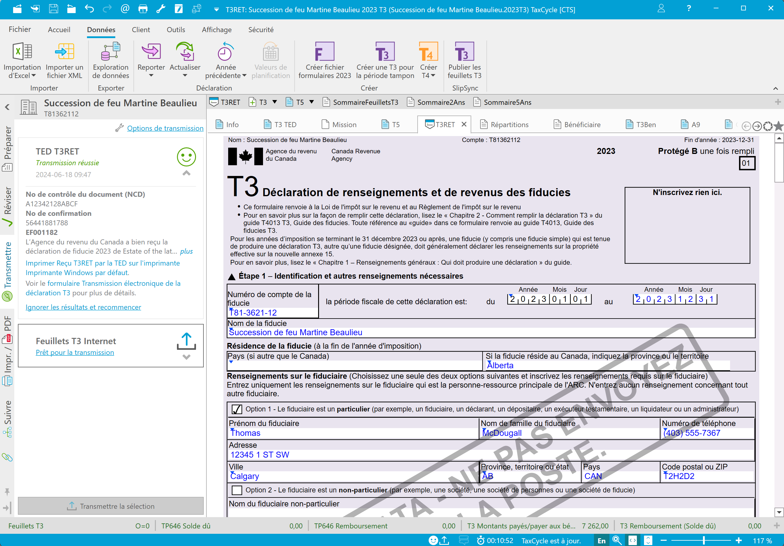Switch to the Accueil ribbon tab

point(59,30)
